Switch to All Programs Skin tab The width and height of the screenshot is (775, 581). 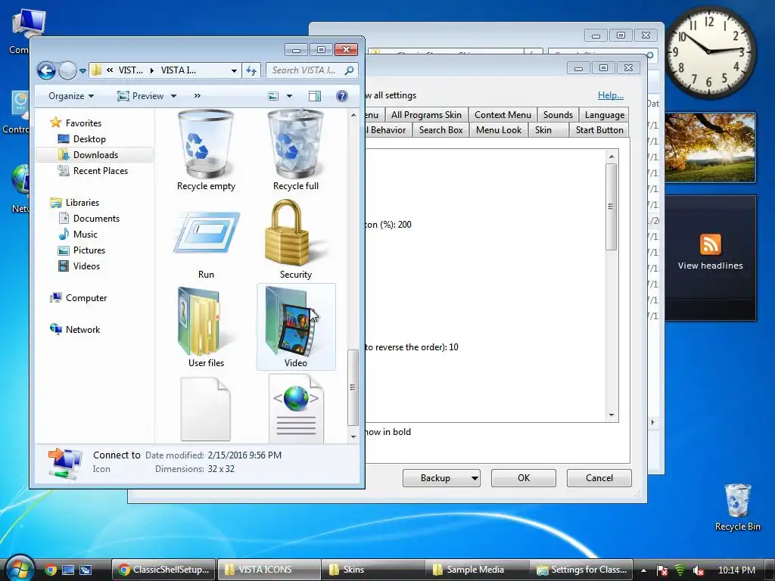pos(426,115)
